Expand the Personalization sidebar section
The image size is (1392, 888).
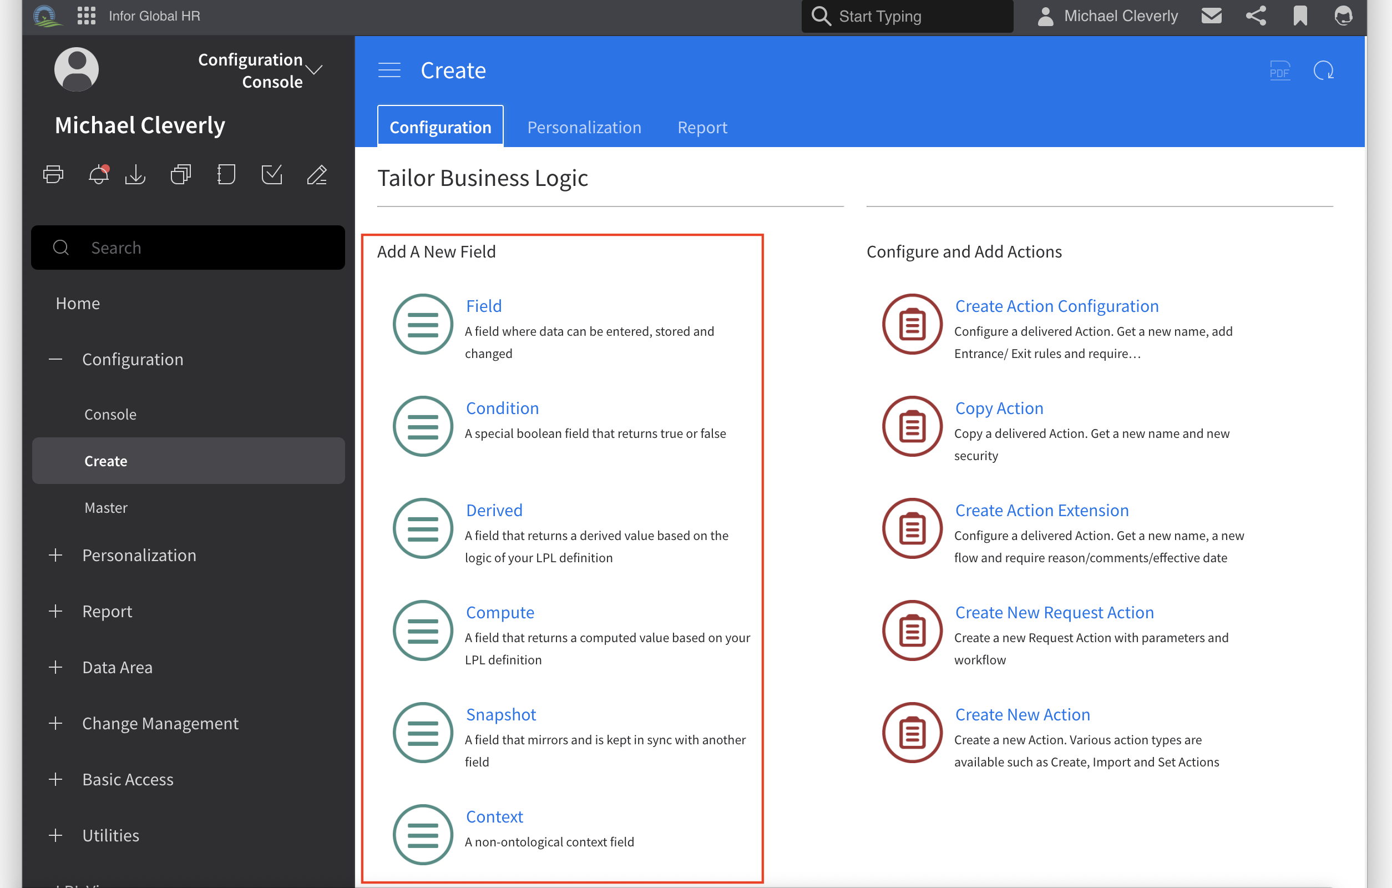(x=55, y=556)
